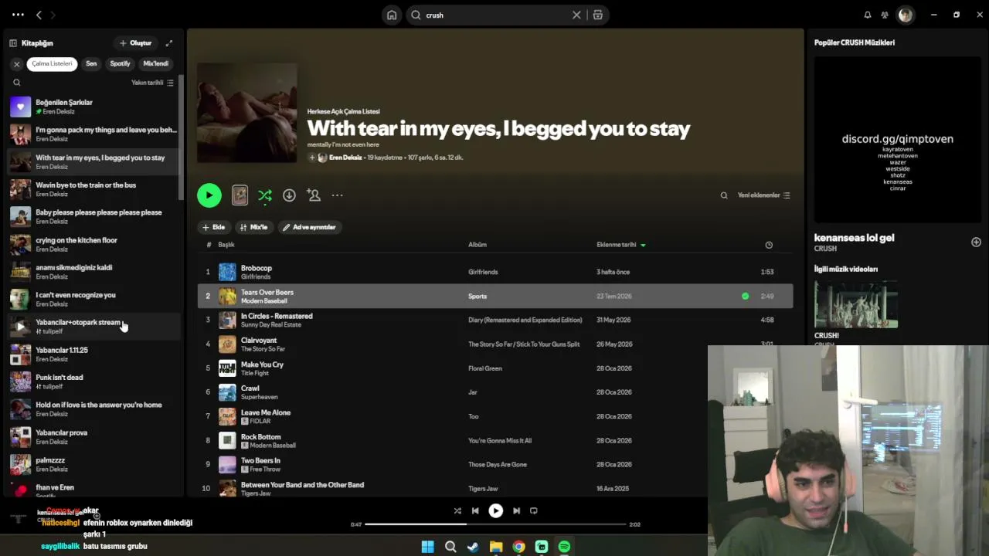
Task: Open the 'Wavin bye to the train' playlist
Action: click(93, 189)
